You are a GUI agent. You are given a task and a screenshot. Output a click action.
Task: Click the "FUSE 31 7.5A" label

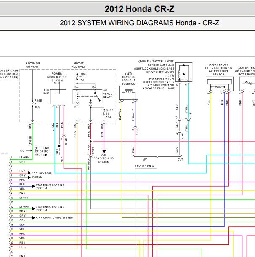click(x=109, y=114)
